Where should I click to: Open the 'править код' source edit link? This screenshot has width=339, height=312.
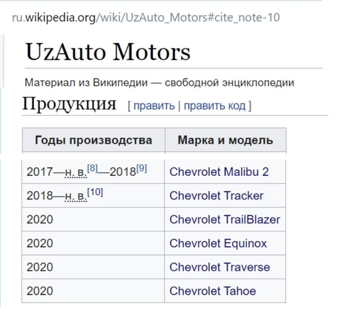[x=215, y=106]
